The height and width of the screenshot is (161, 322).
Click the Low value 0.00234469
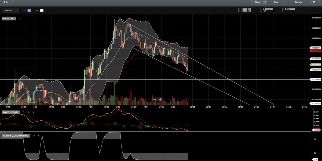point(246,11)
